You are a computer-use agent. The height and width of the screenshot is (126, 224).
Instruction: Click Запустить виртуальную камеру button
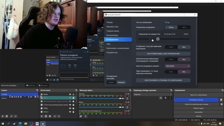[x=196, y=104]
